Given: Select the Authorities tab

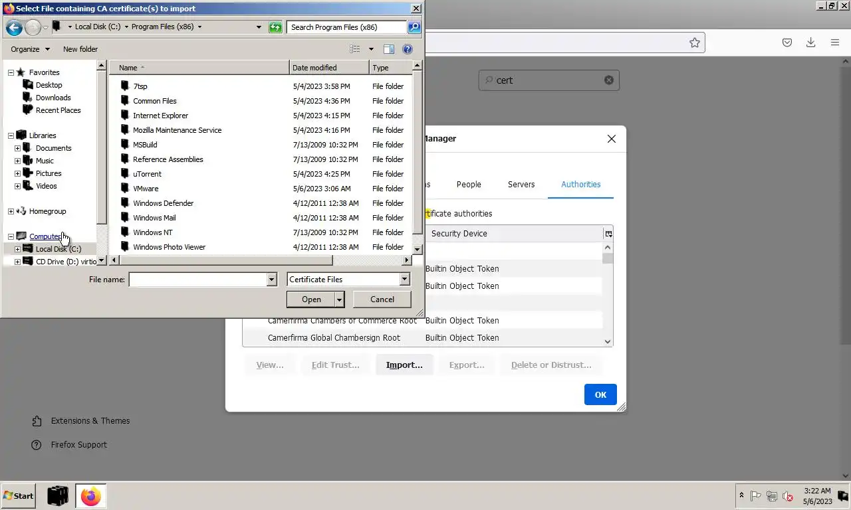Looking at the screenshot, I should [581, 185].
